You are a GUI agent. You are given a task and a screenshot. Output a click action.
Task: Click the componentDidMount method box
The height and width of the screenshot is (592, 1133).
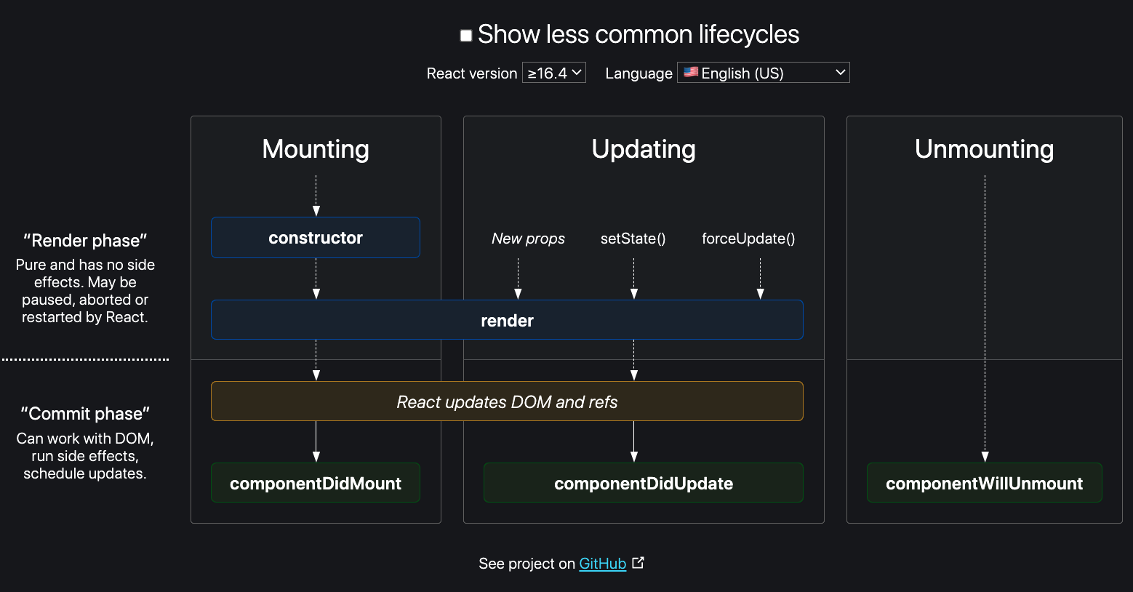[x=316, y=483]
